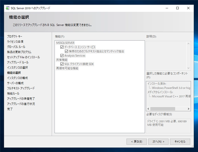
Task: Open the セットアップ File のインストール step
Action: (x=23, y=57)
